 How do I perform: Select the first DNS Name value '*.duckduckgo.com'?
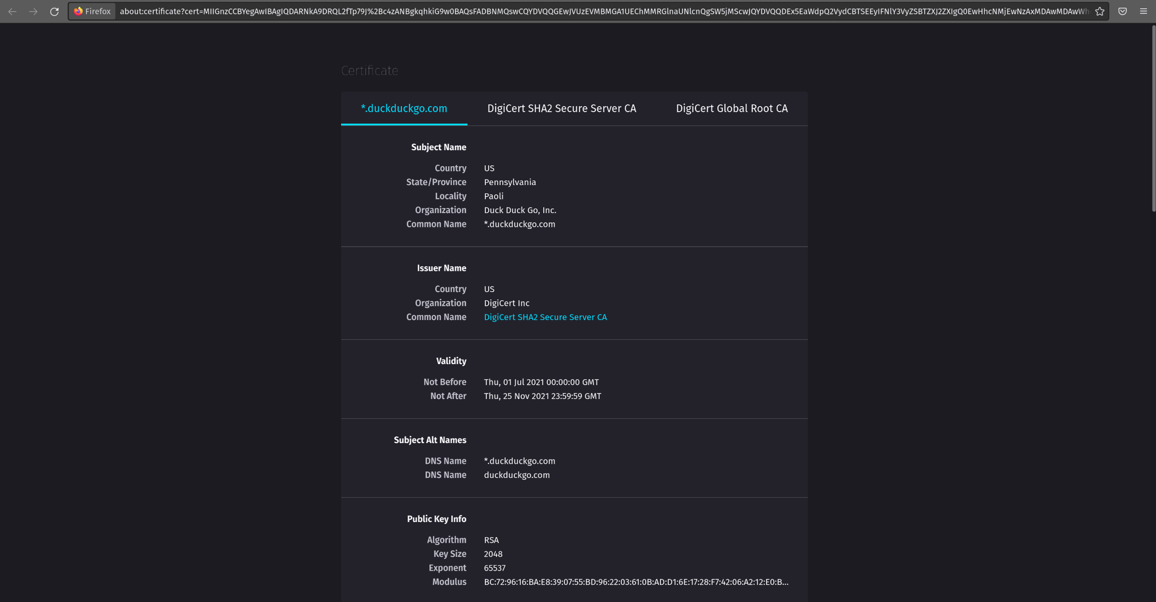tap(519, 461)
